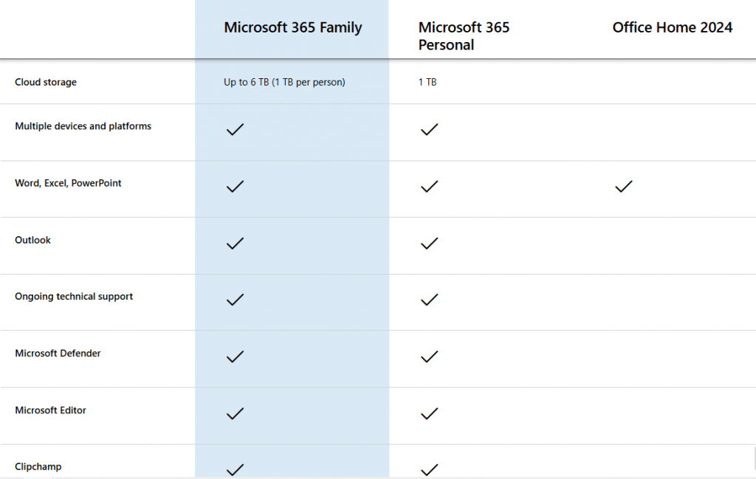
Task: Click Family checkmark for Ongoing technical support
Action: coord(235,300)
